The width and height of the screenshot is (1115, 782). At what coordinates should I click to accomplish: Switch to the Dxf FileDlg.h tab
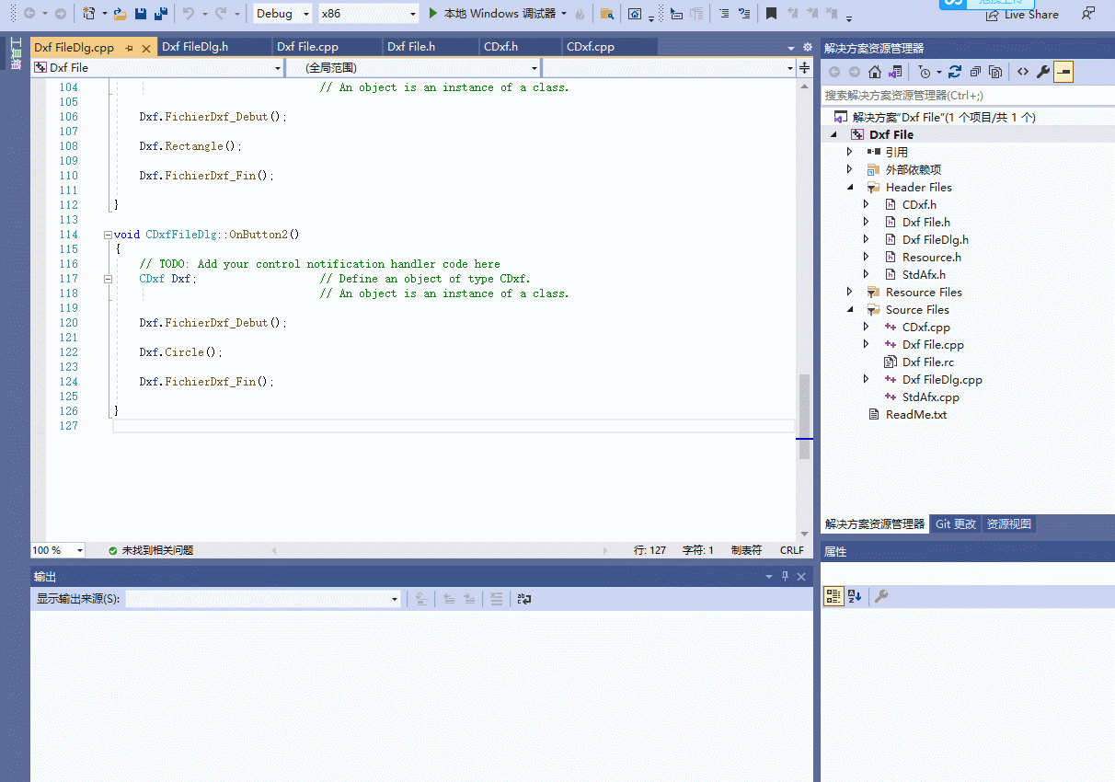point(195,47)
